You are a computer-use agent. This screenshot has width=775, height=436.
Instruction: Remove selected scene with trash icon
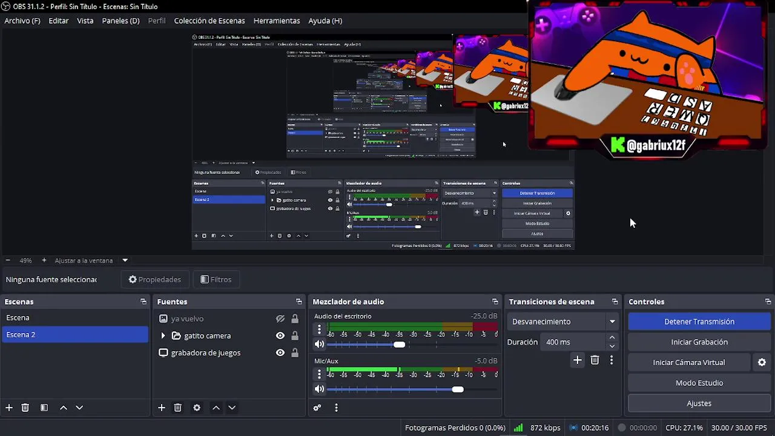[25, 408]
